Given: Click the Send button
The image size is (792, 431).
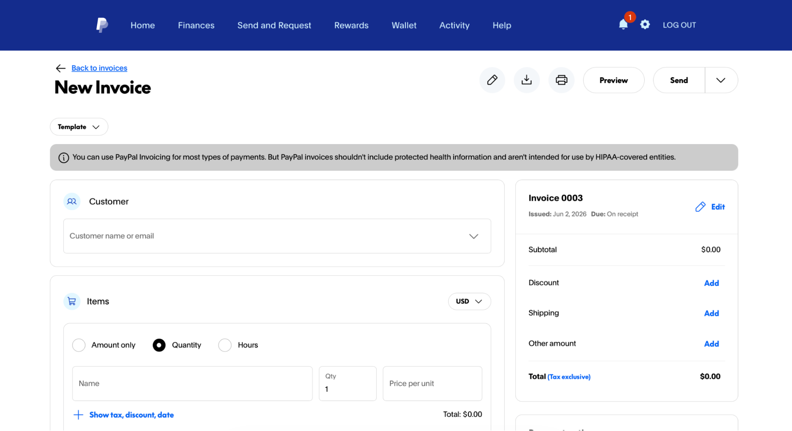Looking at the screenshot, I should pos(679,80).
